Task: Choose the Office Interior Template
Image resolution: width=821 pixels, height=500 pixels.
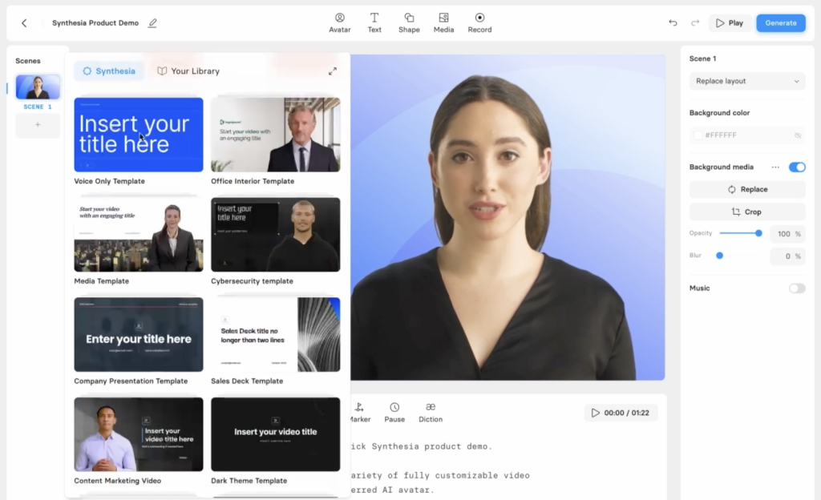Action: (276, 135)
